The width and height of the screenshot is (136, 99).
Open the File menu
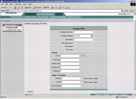2,4
